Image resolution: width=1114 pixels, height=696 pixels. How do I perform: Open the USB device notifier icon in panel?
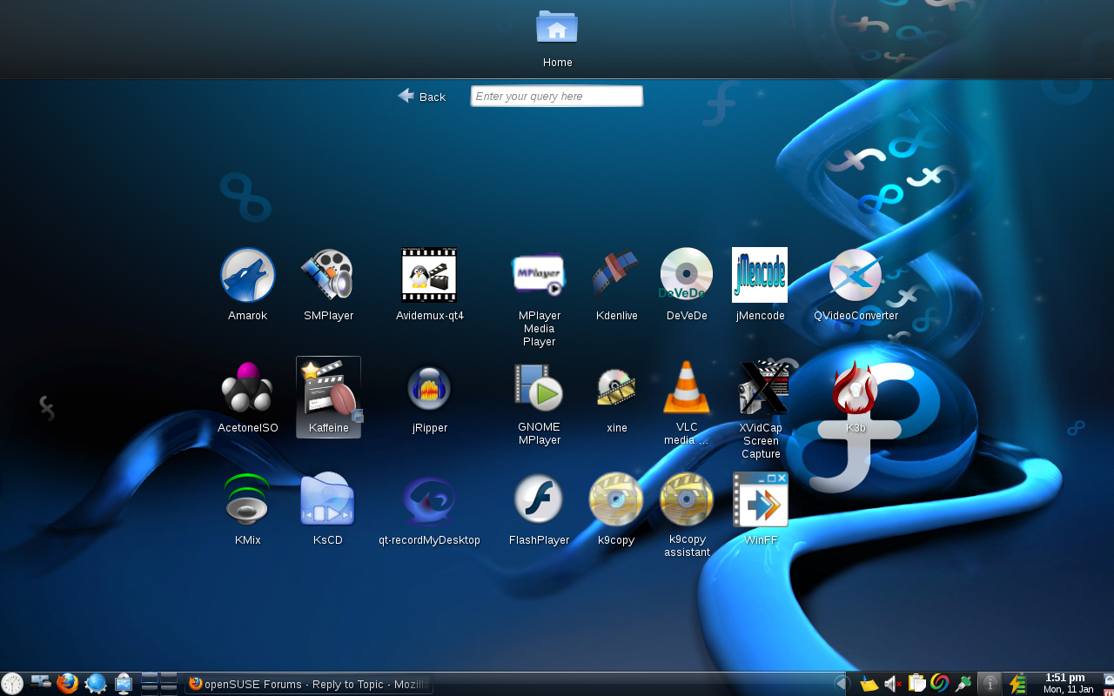(x=124, y=683)
